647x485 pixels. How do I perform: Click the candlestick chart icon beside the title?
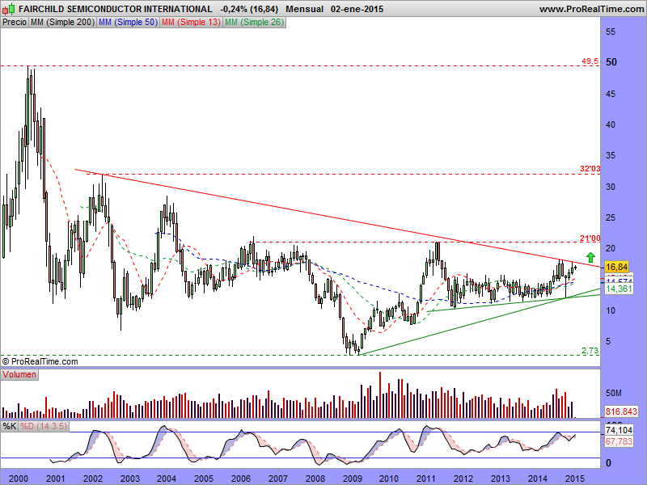tap(9, 9)
